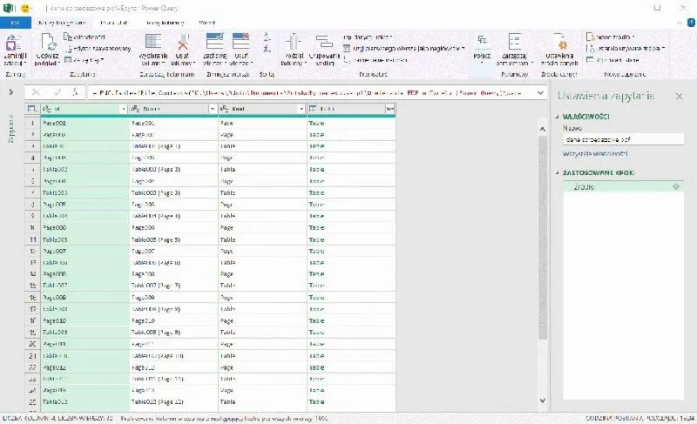Switch to Narzędzia główne tab
697x424 pixels.
(x=62, y=23)
